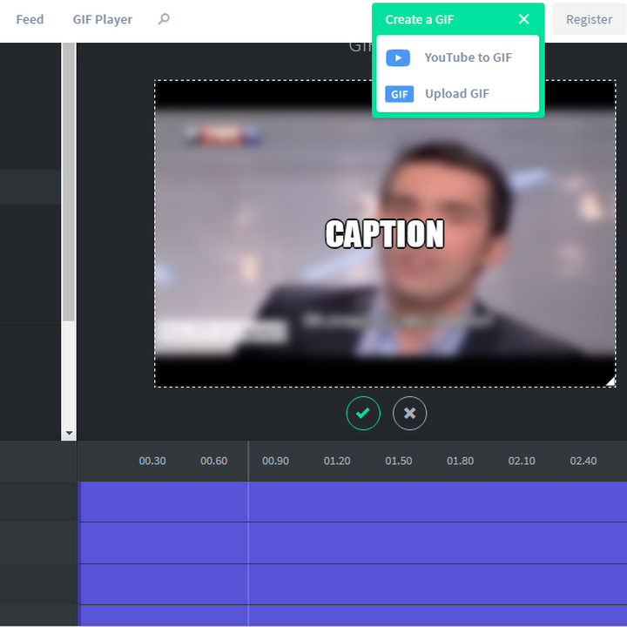This screenshot has height=627, width=627.
Task: Choose Upload GIF option
Action: coord(456,93)
